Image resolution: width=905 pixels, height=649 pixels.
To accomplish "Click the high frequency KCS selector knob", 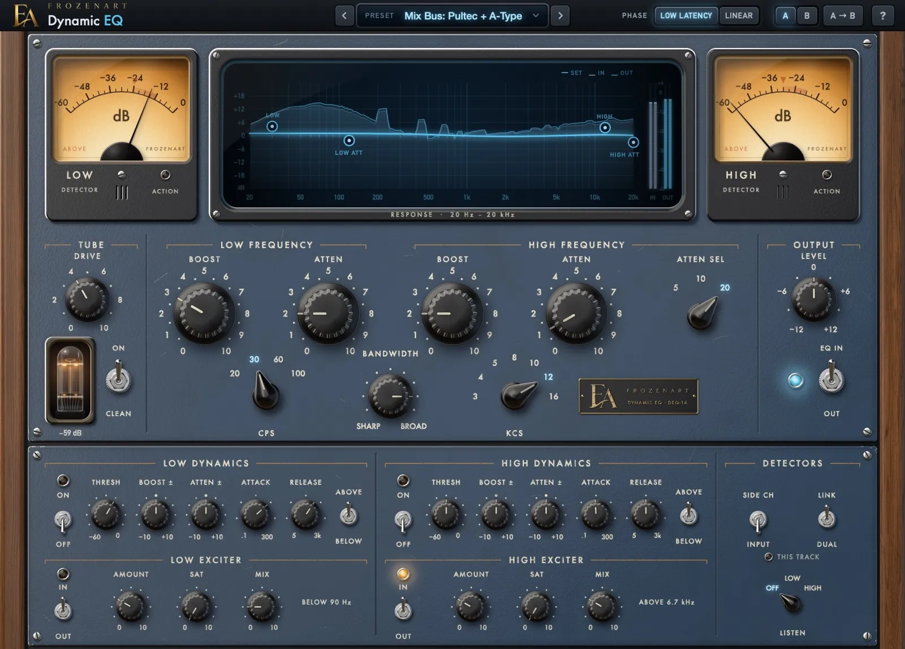I will pos(519,395).
